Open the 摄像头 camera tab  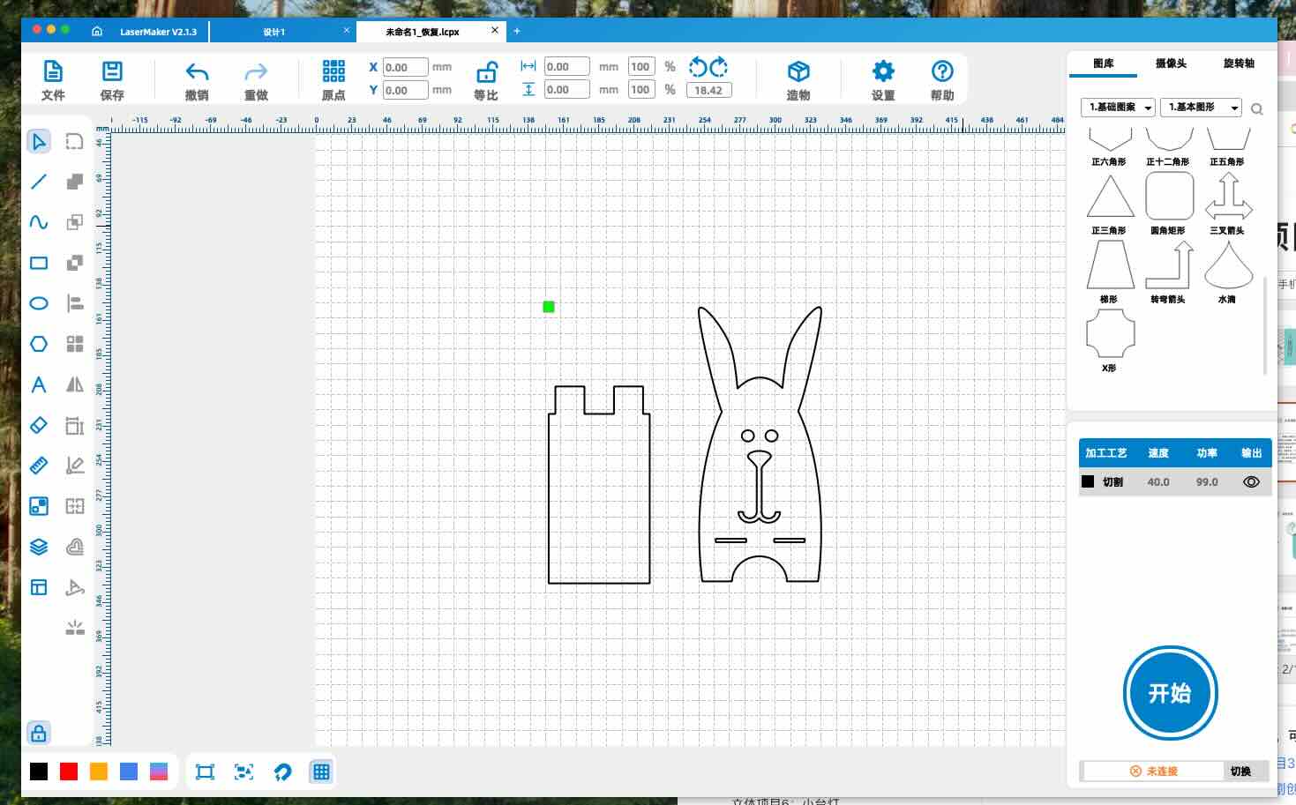coord(1171,63)
